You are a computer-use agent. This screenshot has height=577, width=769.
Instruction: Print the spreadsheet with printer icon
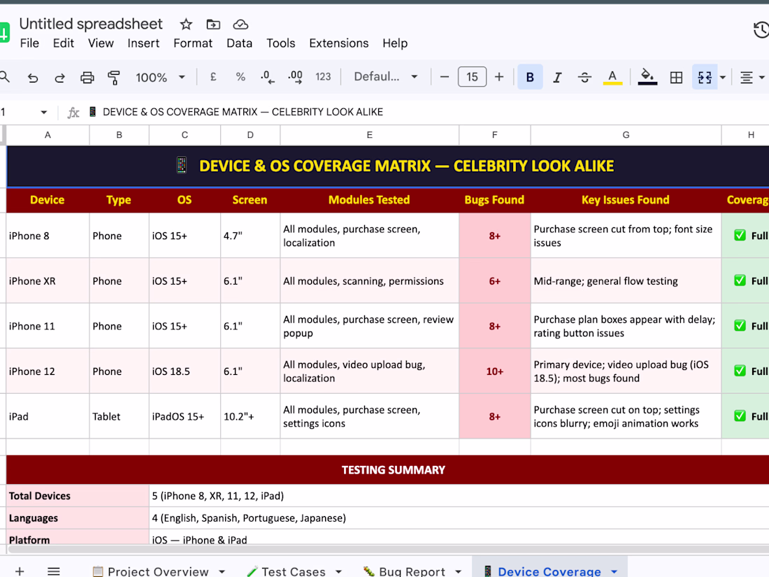click(87, 78)
